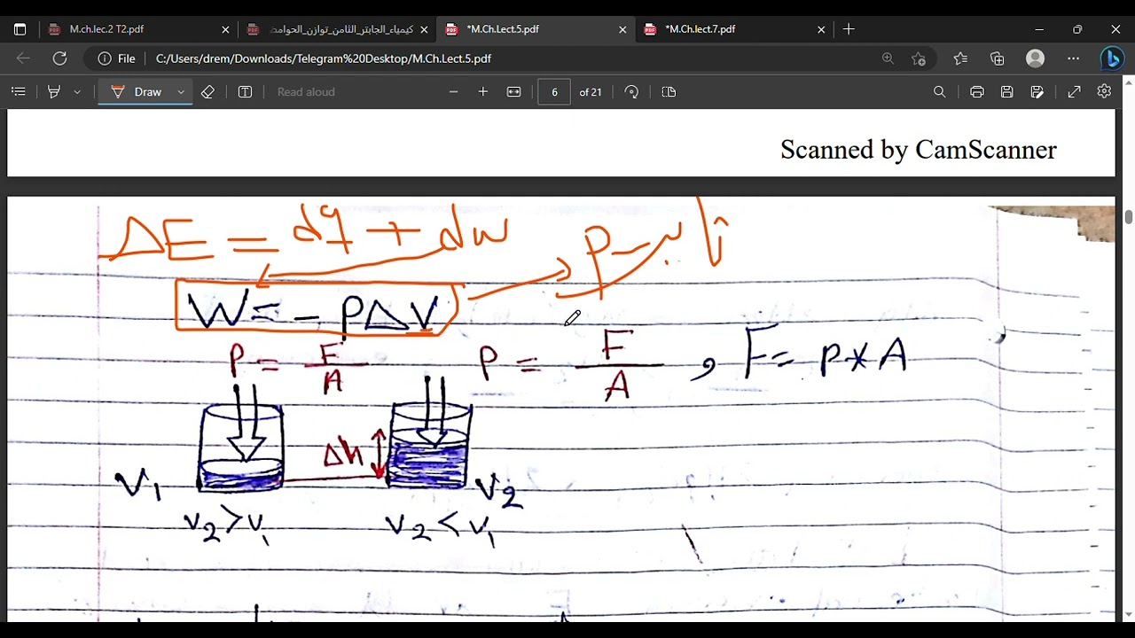Select the Erase tool

[x=207, y=91]
